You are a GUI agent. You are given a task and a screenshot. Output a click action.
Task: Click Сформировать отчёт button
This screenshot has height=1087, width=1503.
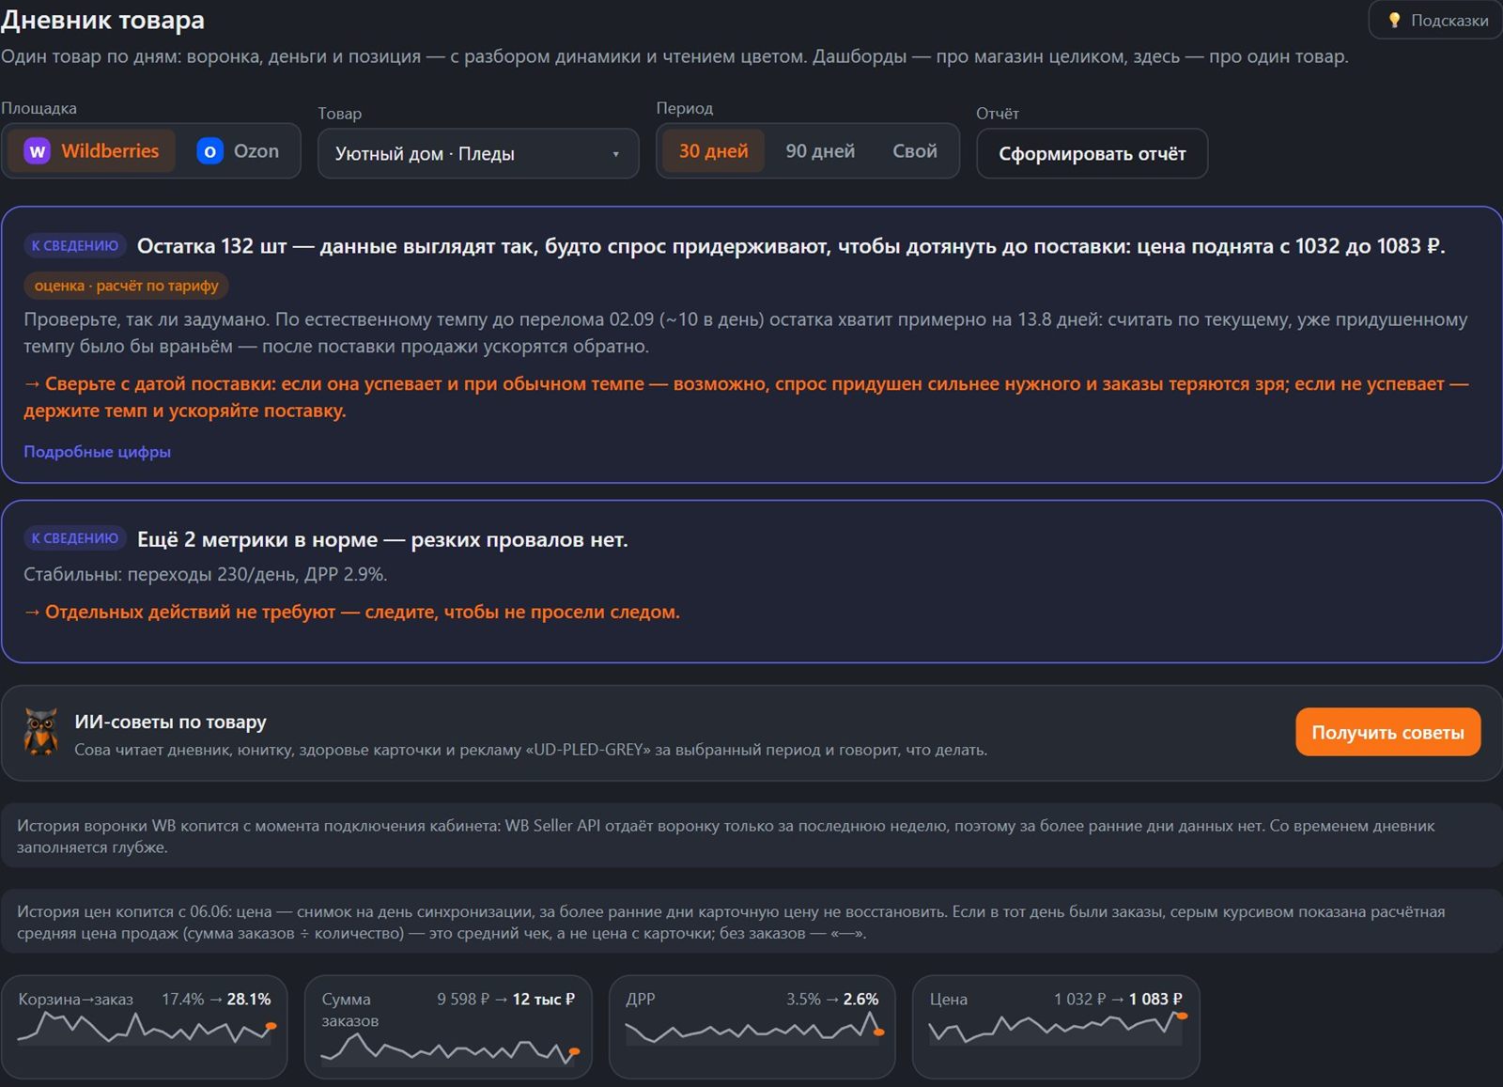[x=1092, y=153]
